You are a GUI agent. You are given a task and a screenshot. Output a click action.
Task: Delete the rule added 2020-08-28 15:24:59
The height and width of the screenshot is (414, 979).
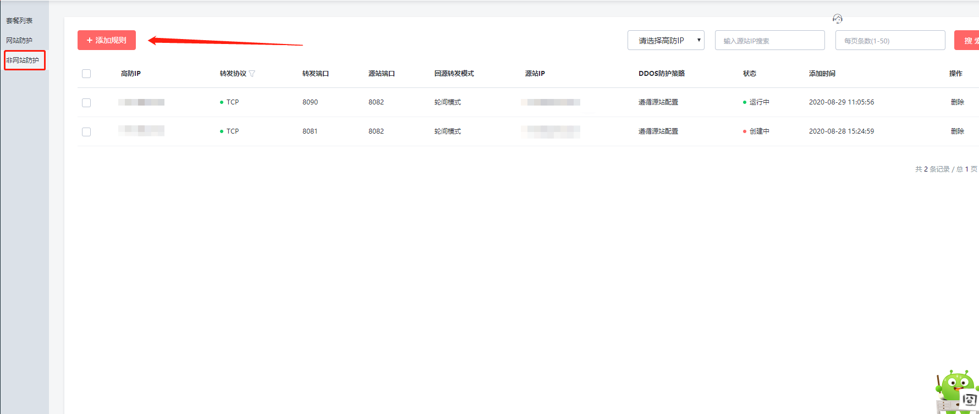click(957, 131)
